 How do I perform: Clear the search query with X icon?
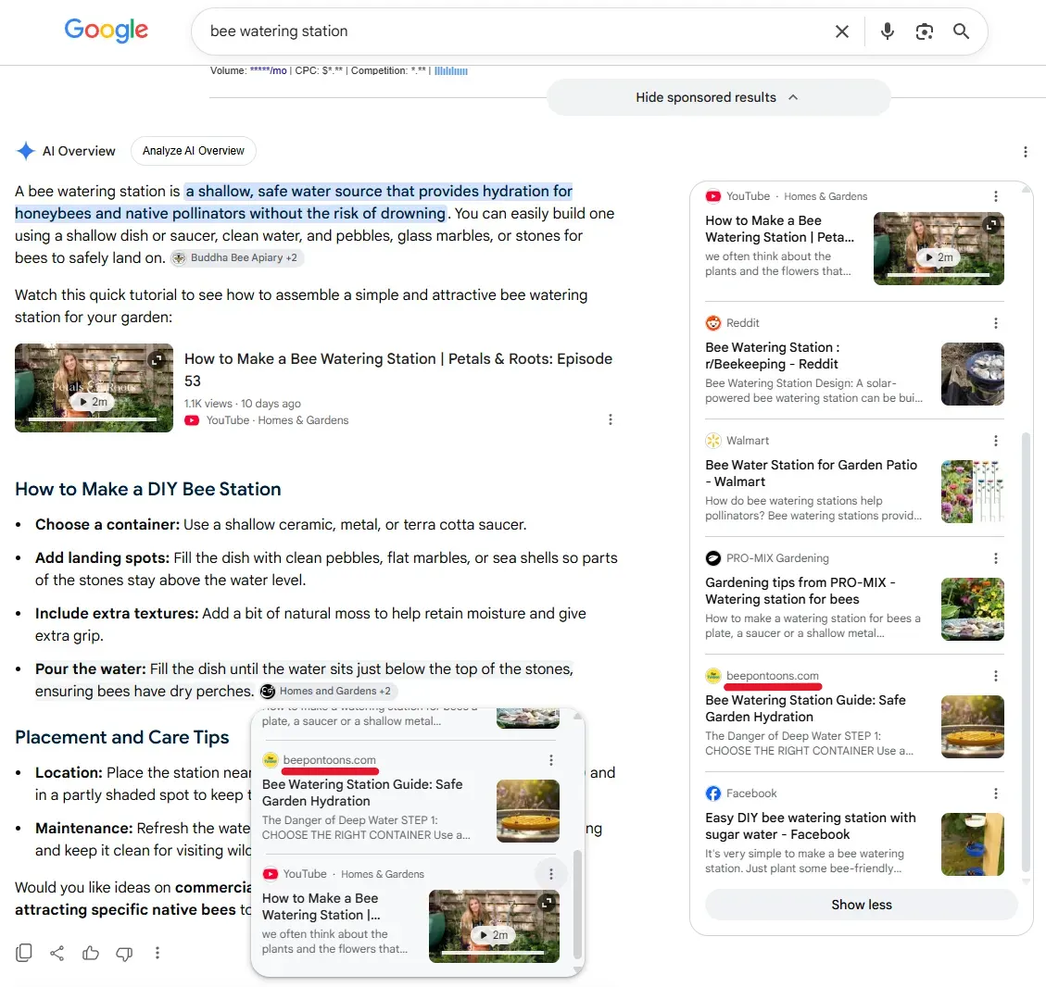[842, 31]
